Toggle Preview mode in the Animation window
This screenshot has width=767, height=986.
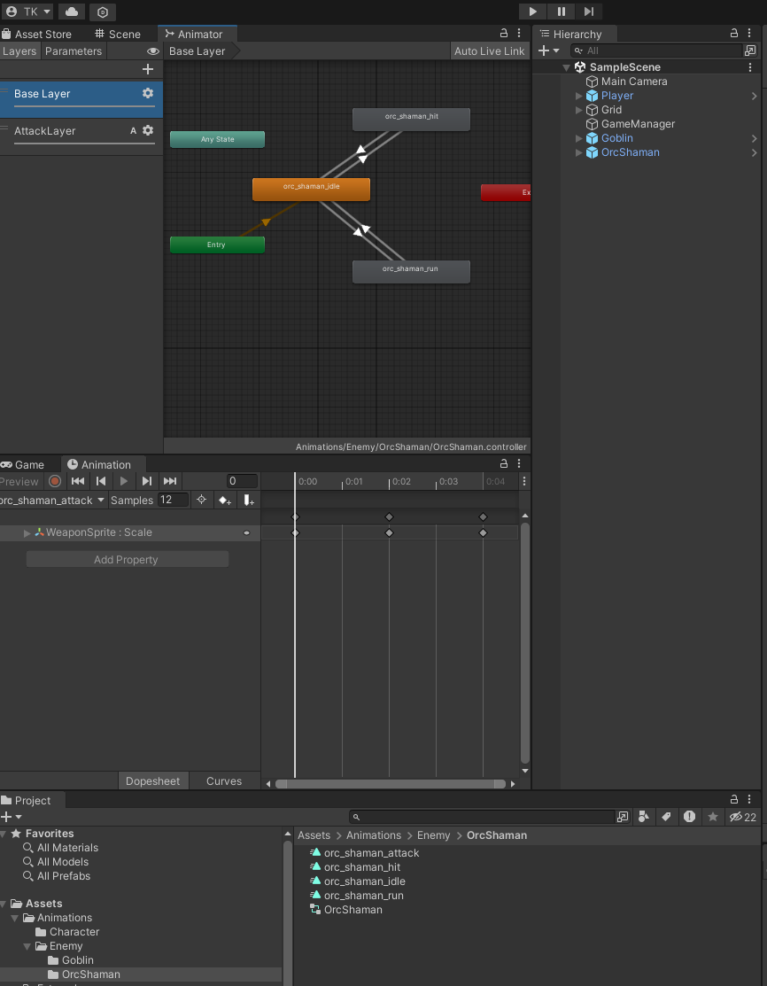[x=19, y=481]
